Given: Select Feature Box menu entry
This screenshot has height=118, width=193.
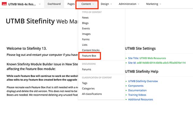Looking at the screenshot, I should click(x=89, y=56).
